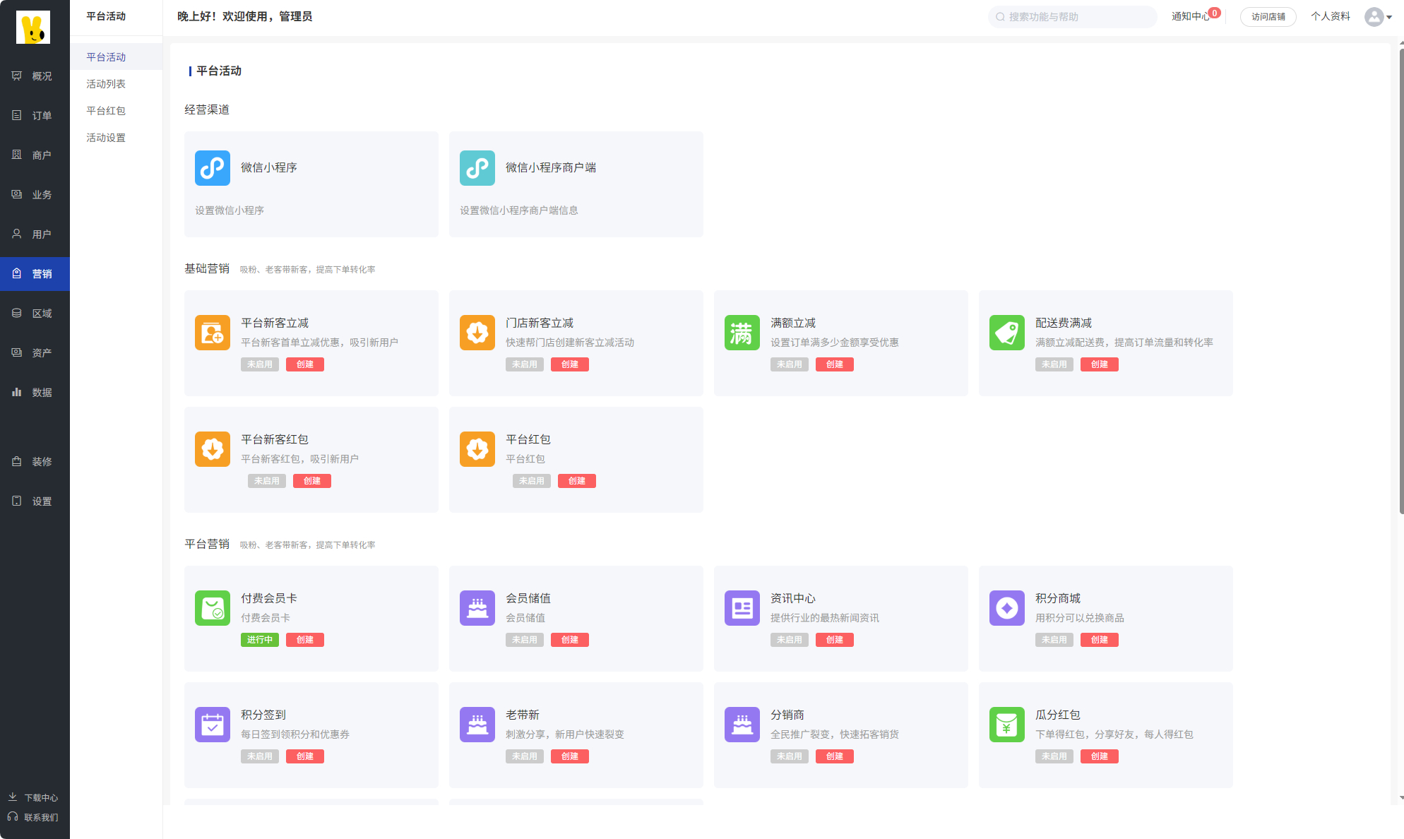Click the 资讯中心 news icon
1404x839 pixels.
point(742,608)
